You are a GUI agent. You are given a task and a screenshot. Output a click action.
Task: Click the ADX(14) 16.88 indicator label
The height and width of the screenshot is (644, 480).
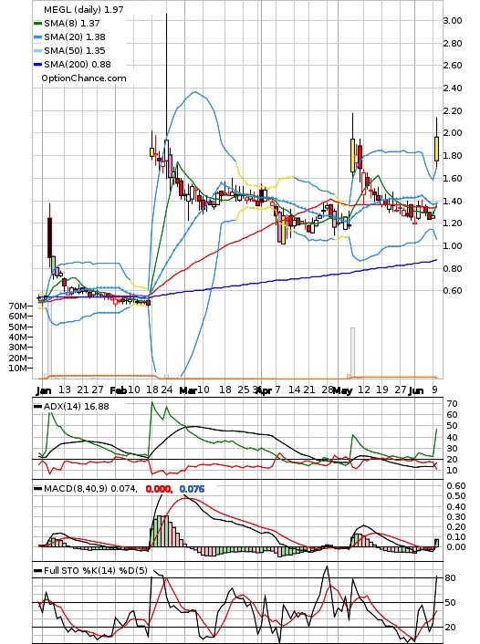click(76, 406)
